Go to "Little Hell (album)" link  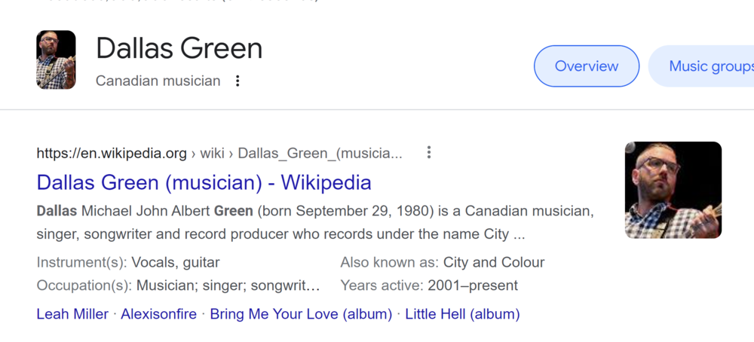[x=462, y=314]
